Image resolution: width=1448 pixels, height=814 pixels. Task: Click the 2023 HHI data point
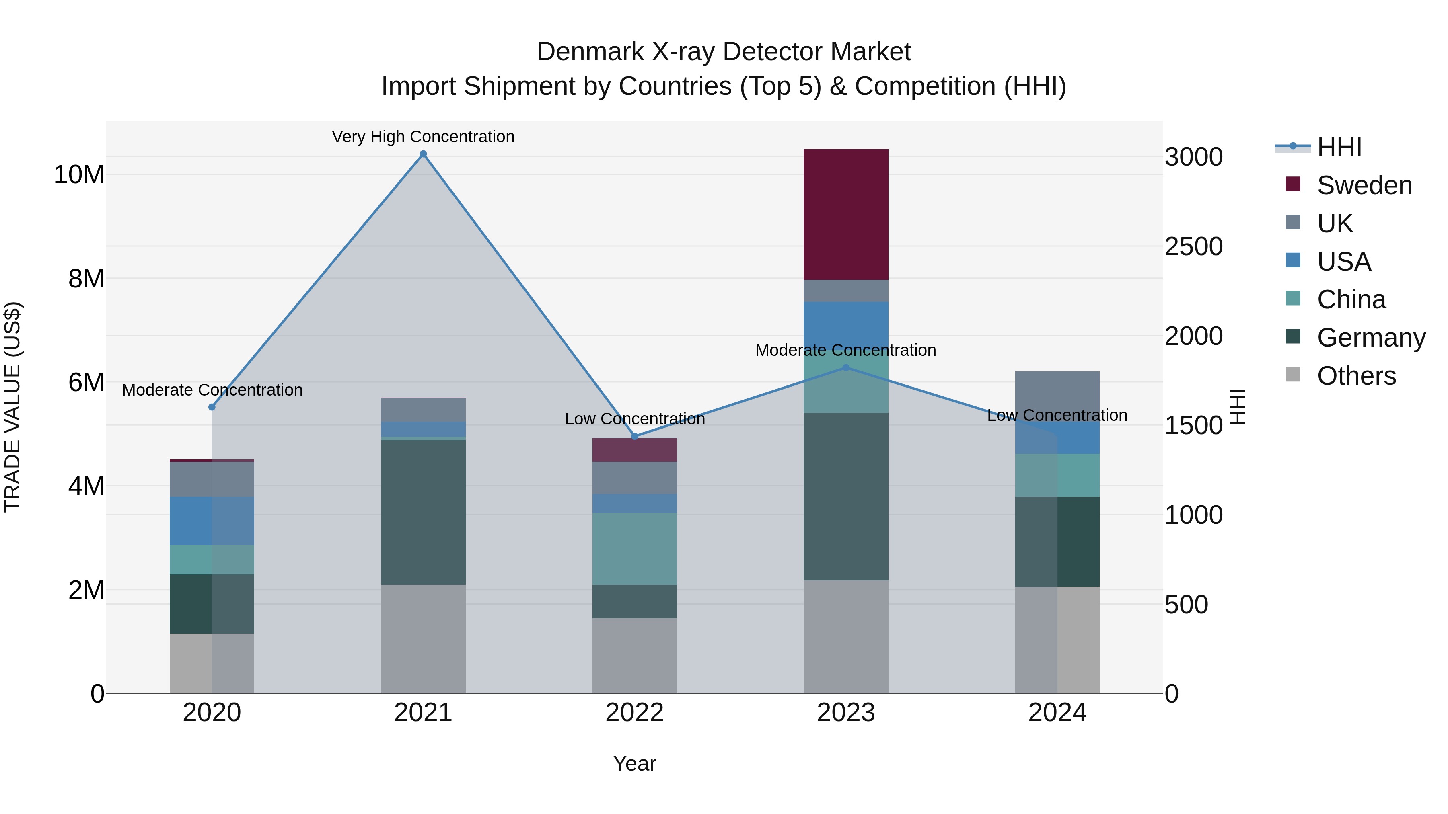(846, 367)
